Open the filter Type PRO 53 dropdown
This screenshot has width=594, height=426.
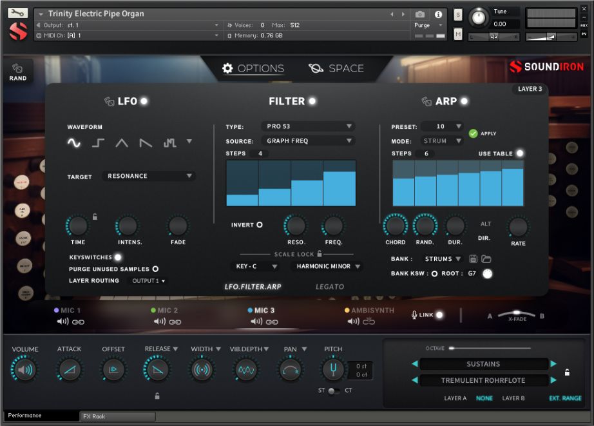pyautogui.click(x=308, y=126)
